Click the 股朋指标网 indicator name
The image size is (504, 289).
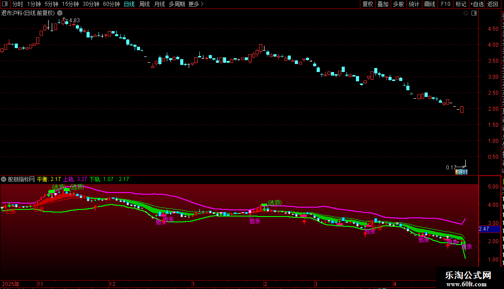(x=21, y=179)
